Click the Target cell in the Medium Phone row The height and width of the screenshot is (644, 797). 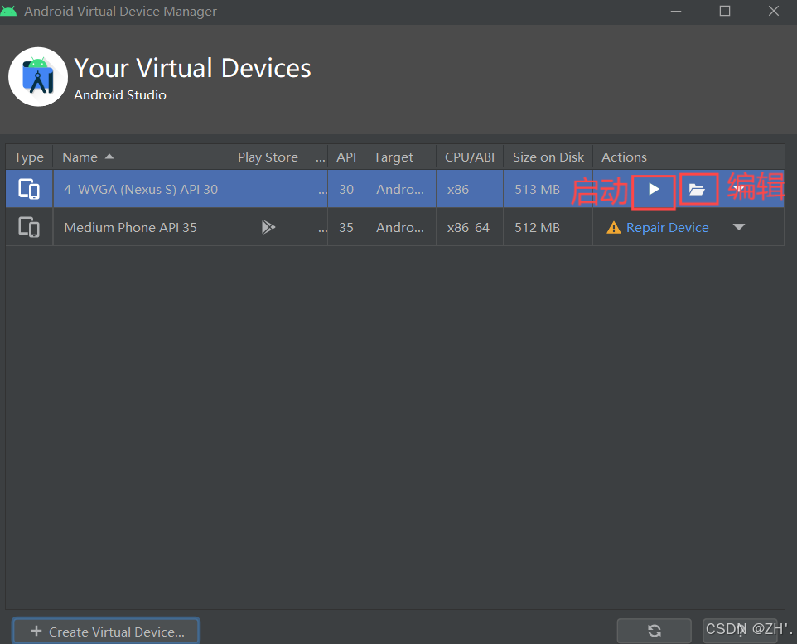[400, 227]
